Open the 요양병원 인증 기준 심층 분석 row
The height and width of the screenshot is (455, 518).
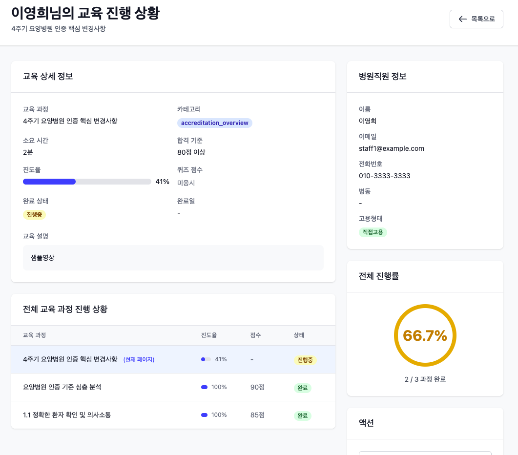146,387
